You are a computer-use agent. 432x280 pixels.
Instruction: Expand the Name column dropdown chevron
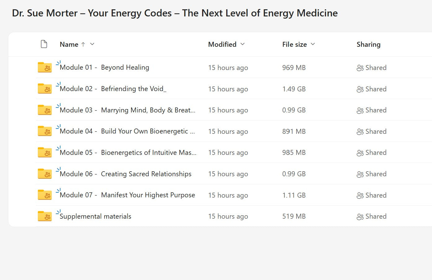tap(92, 44)
